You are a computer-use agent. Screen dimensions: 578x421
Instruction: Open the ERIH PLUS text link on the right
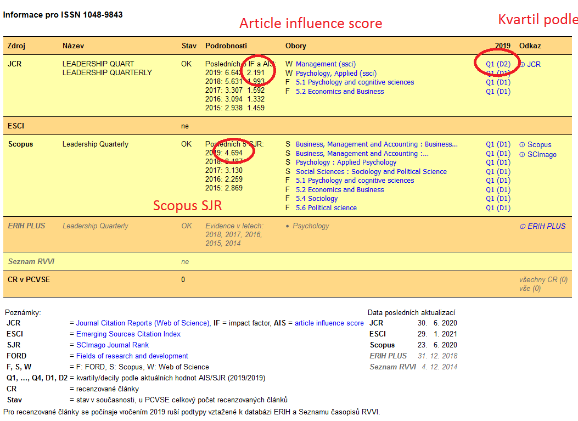point(546,226)
